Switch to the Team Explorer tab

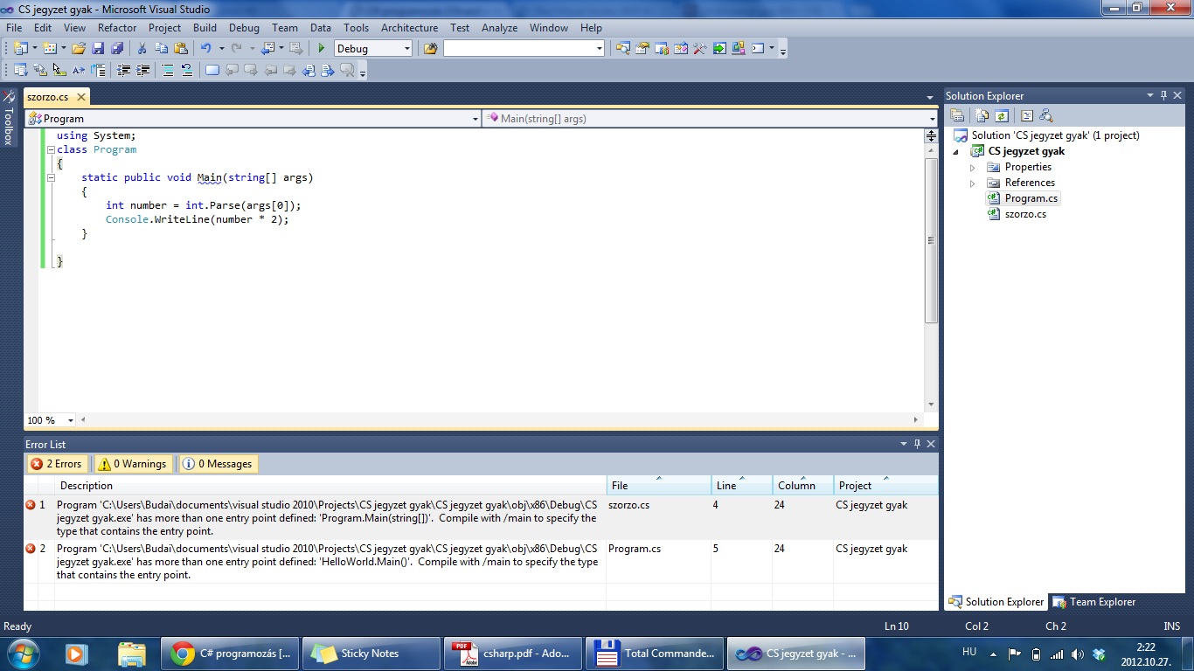pos(1094,602)
